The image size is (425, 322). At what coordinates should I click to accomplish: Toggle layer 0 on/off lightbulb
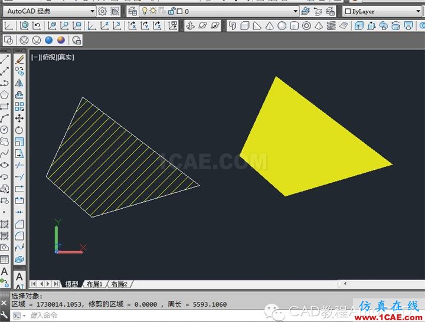tap(144, 11)
